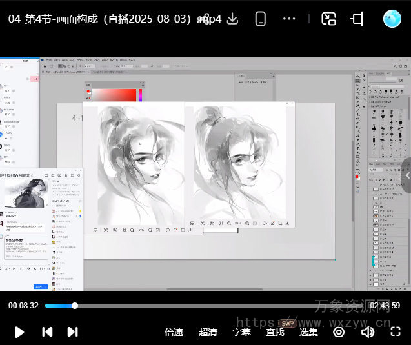Skip to the next video
Viewport: 411px width, 345px height.
(x=72, y=332)
